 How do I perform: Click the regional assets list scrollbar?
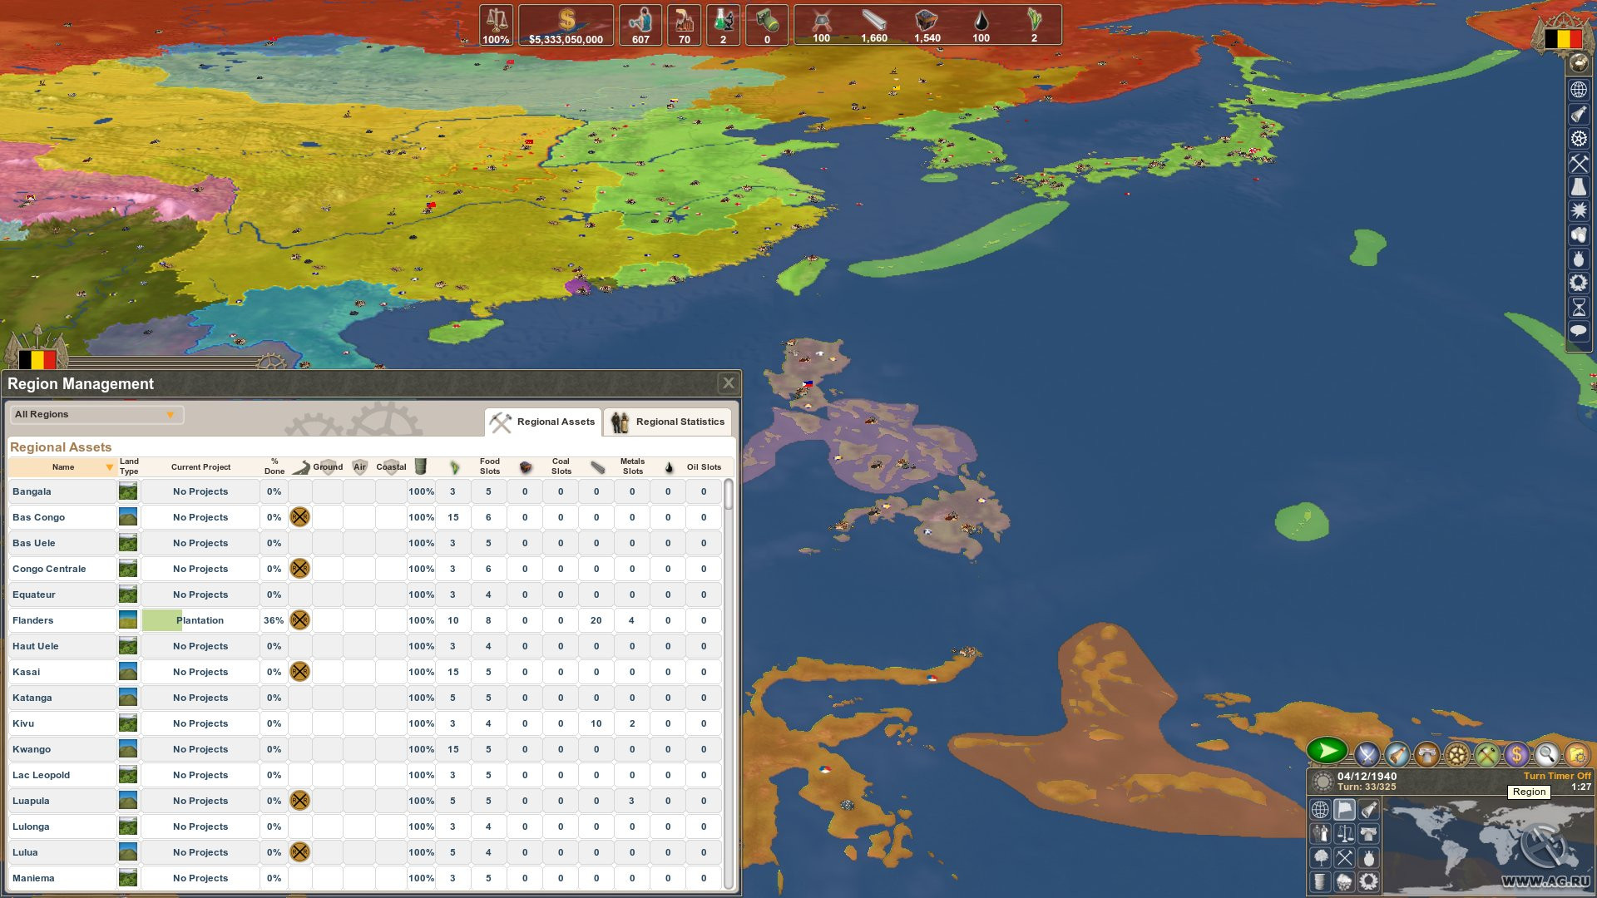pyautogui.click(x=729, y=683)
